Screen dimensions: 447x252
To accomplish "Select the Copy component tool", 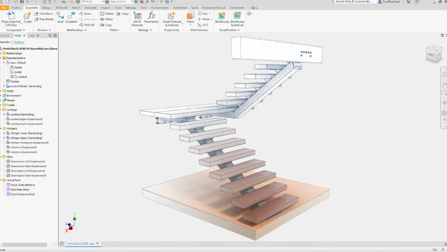I will point(105,25).
